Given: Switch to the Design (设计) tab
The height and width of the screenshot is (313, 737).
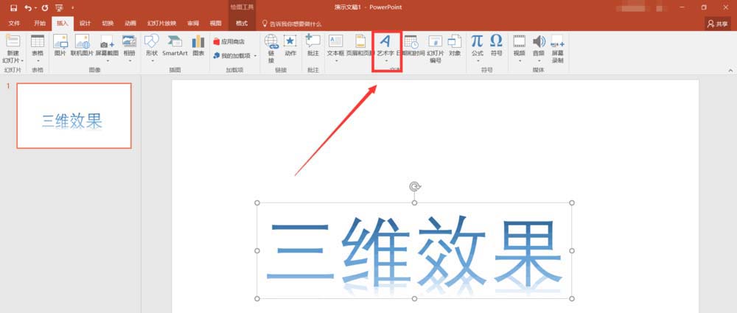Looking at the screenshot, I should [x=85, y=23].
